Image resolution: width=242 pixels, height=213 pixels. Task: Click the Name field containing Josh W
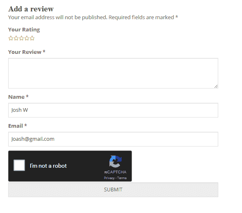click(x=113, y=110)
